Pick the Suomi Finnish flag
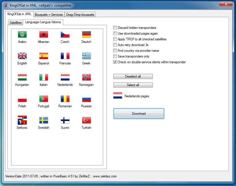Screen dimensions: 236x186 [x=65, y=120]
